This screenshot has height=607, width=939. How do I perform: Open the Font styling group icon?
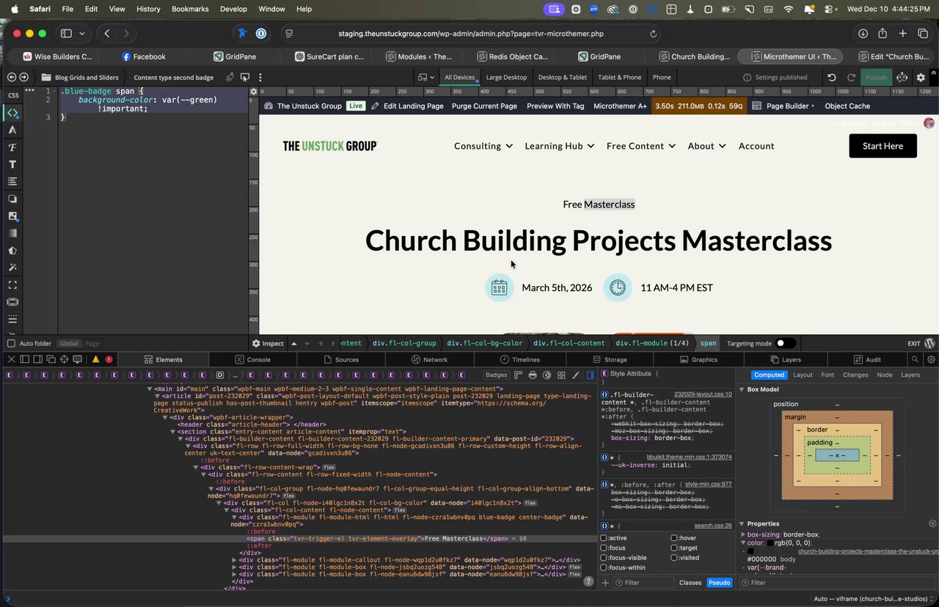12,147
